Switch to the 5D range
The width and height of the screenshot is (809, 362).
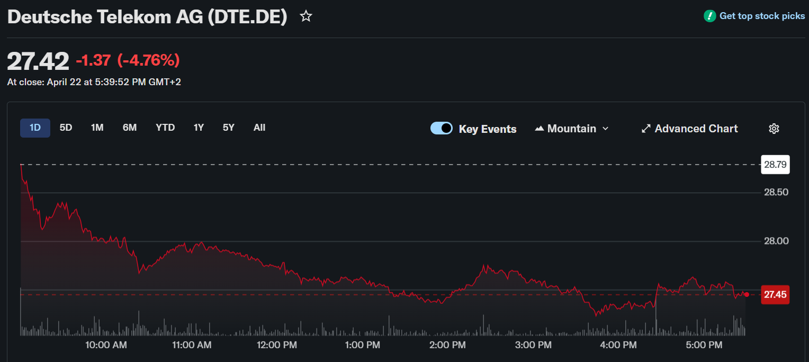click(66, 128)
